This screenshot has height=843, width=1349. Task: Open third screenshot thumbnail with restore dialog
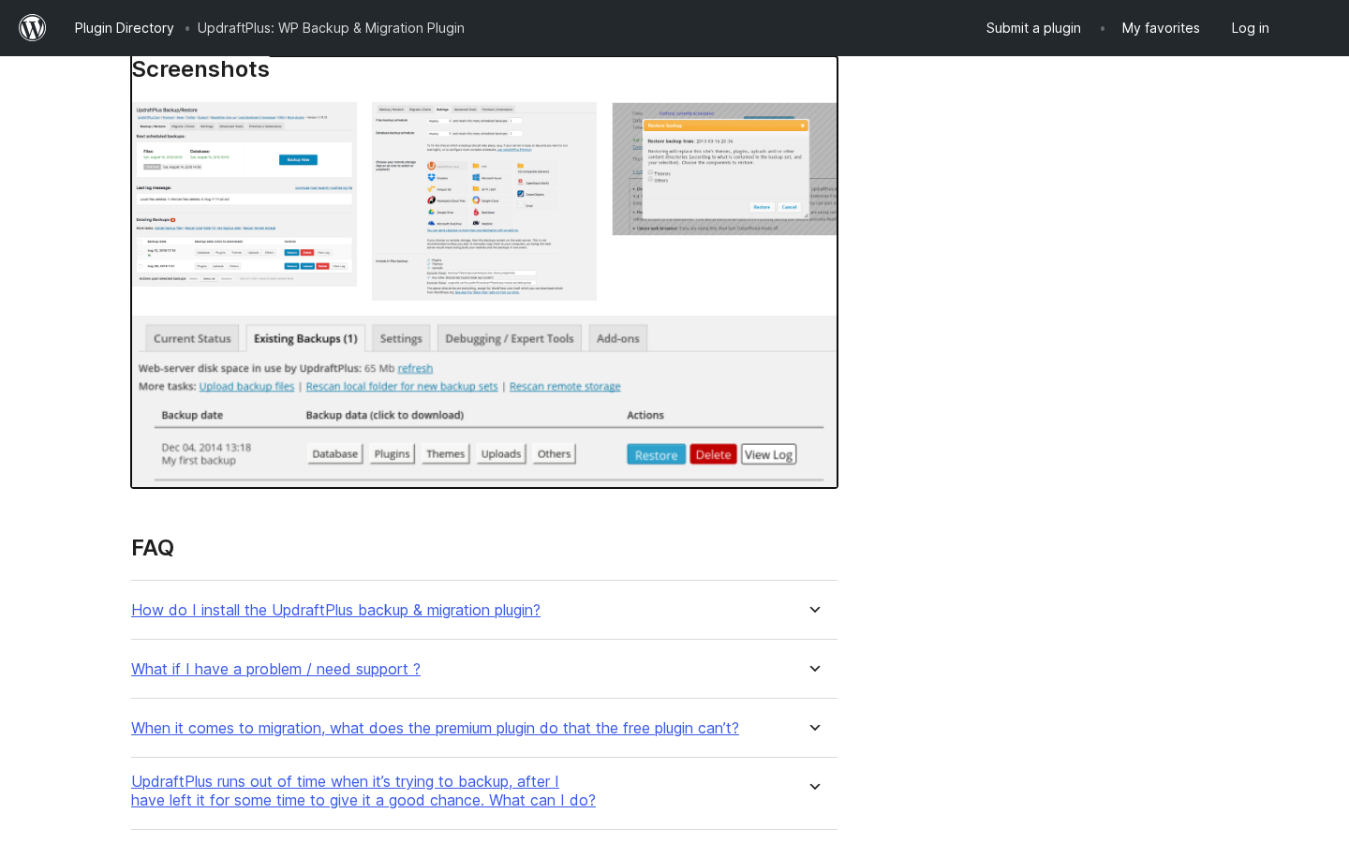(725, 169)
